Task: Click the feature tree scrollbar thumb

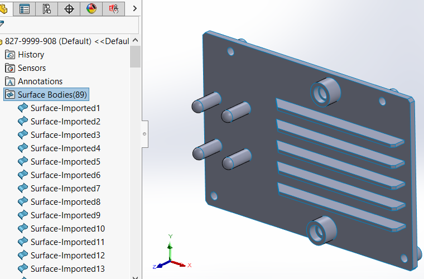Action: [x=135, y=56]
